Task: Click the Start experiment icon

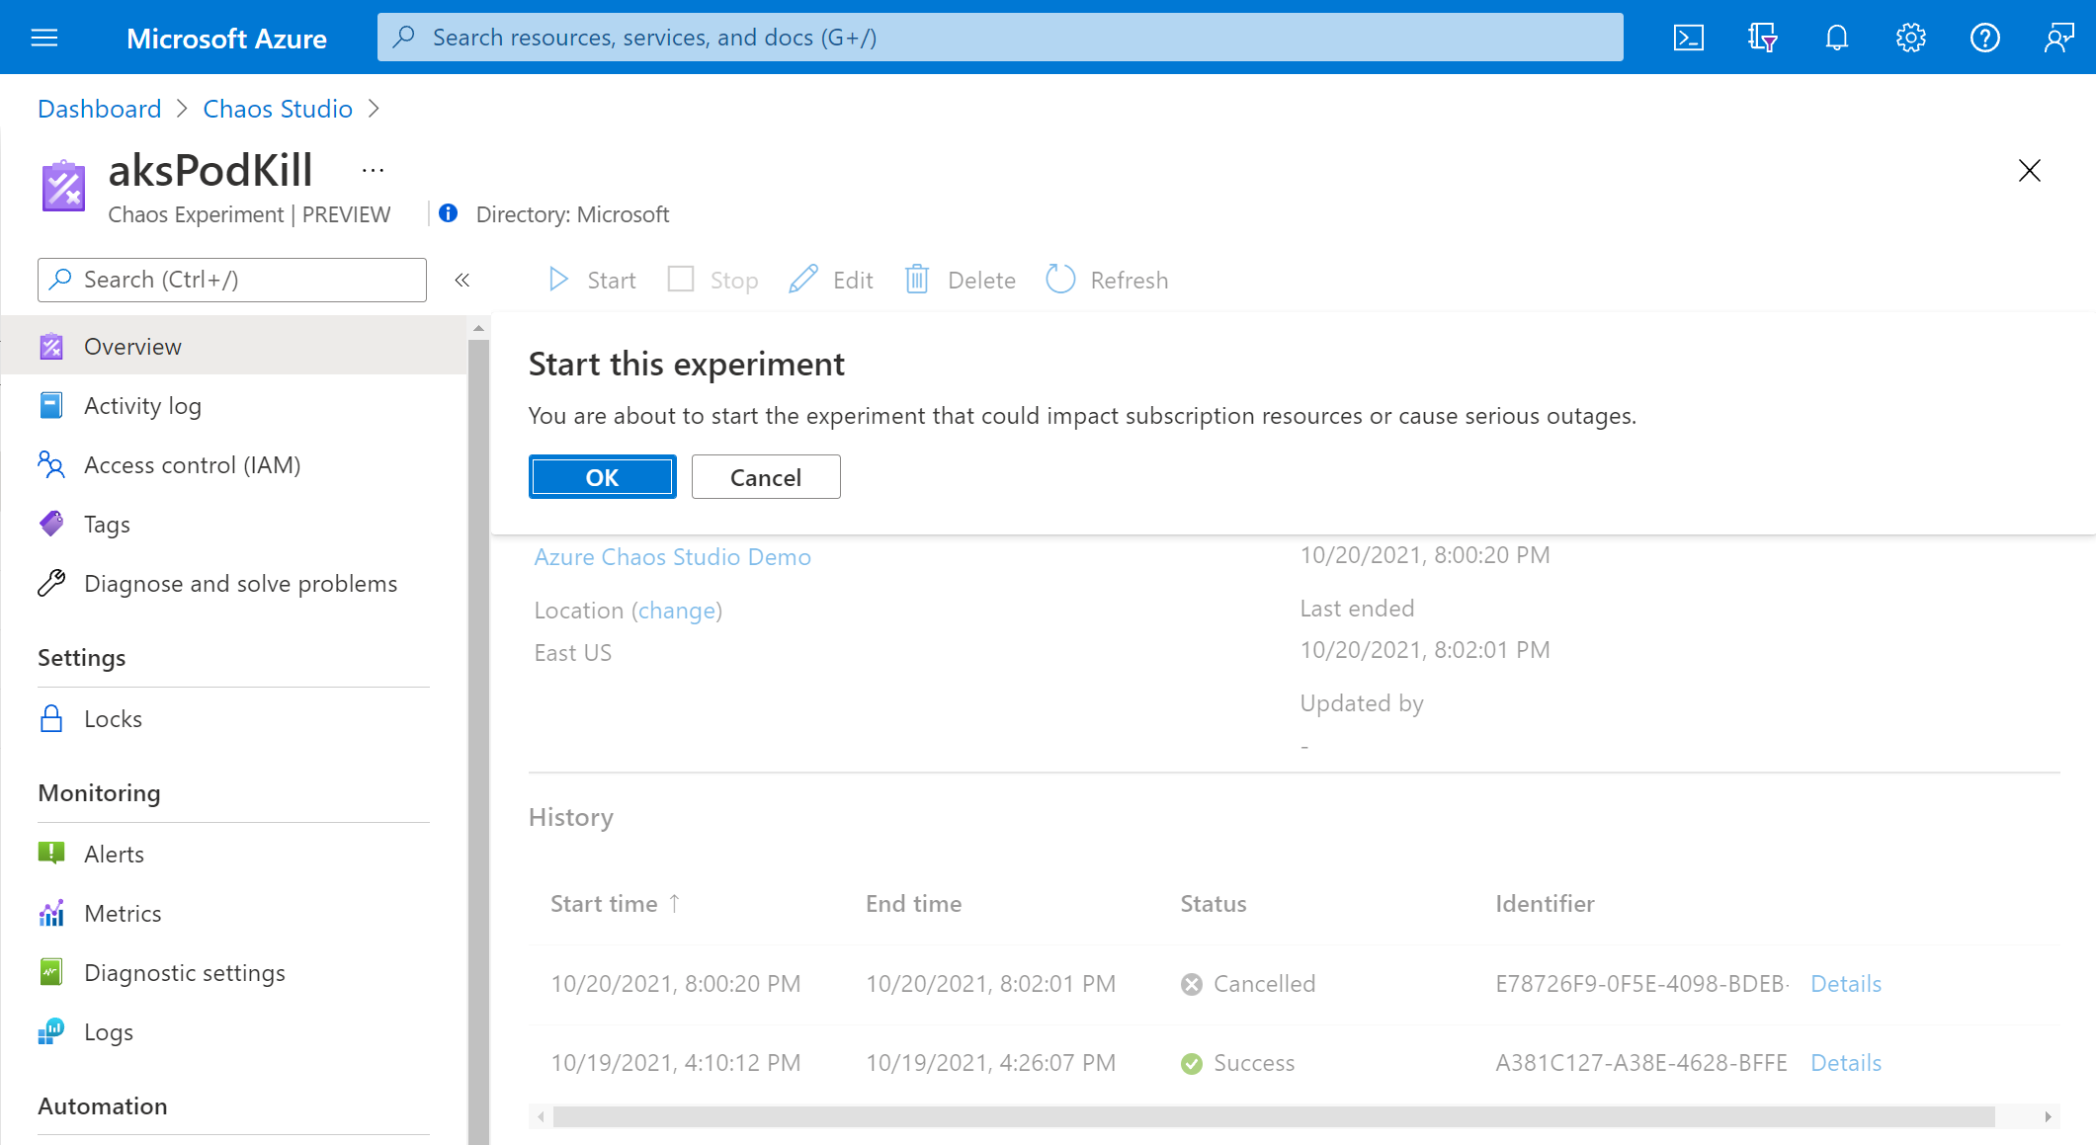Action: (x=560, y=280)
